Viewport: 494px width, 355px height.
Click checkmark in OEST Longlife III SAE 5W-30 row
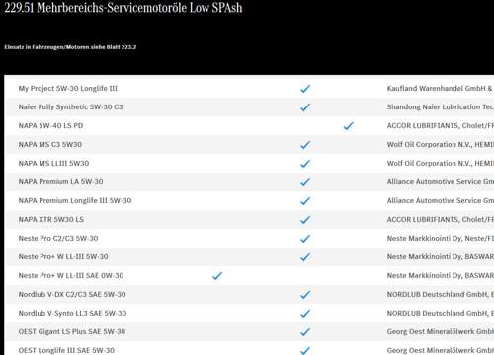pos(305,350)
